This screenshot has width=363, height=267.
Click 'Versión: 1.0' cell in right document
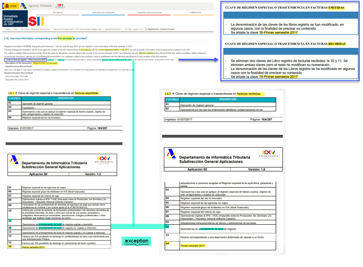(x=256, y=169)
